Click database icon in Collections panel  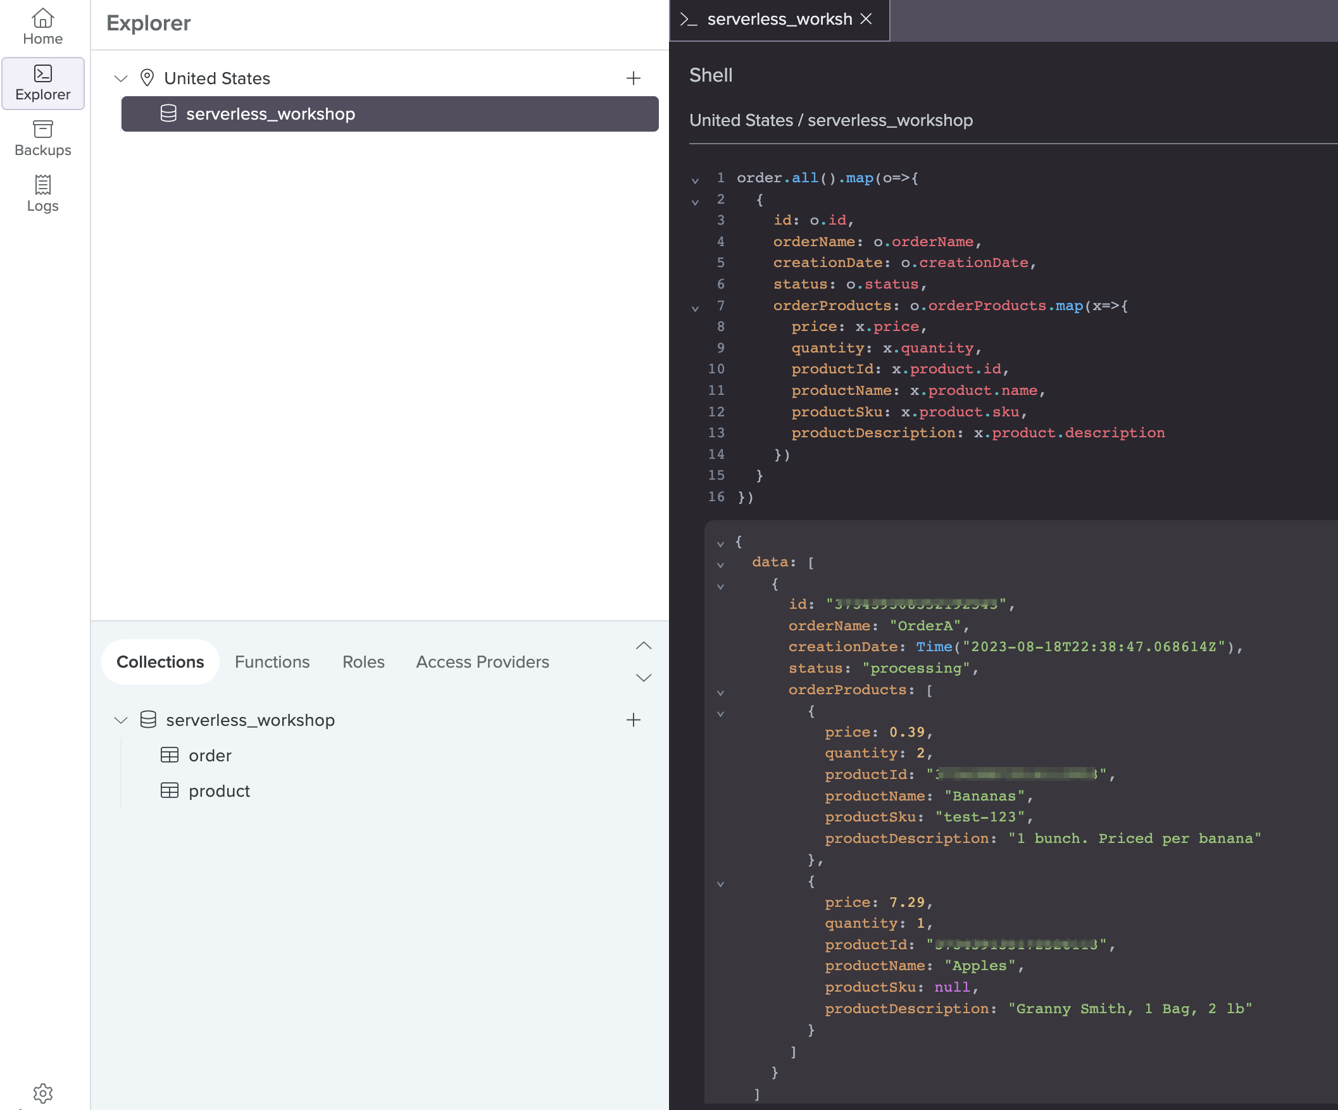[x=148, y=720]
